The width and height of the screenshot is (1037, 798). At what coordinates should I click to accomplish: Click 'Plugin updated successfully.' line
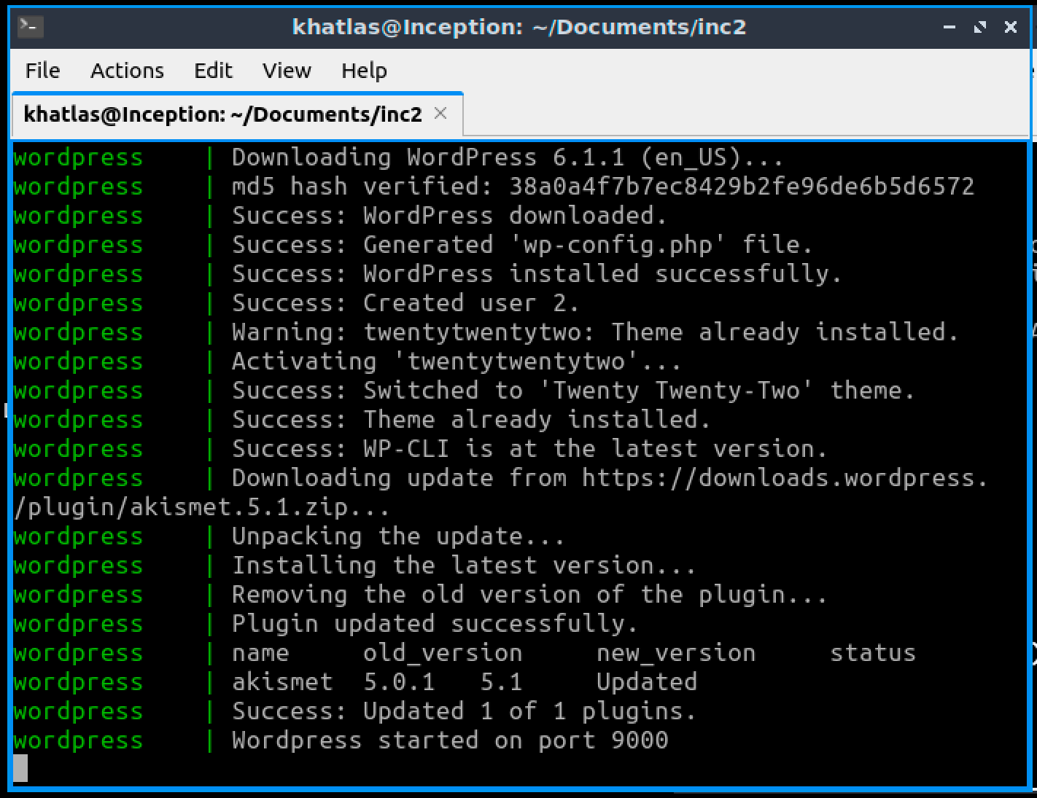tap(435, 624)
